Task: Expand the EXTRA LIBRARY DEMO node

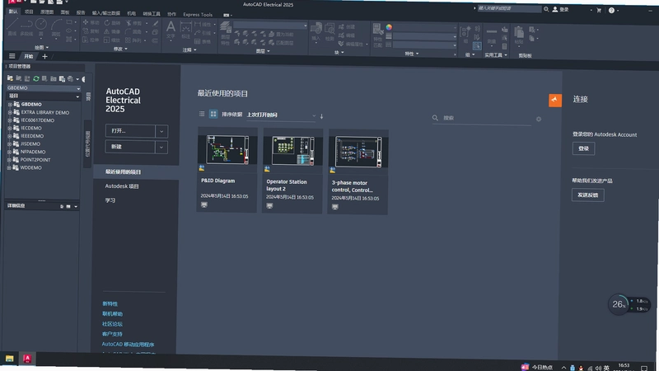Action: tap(10, 112)
